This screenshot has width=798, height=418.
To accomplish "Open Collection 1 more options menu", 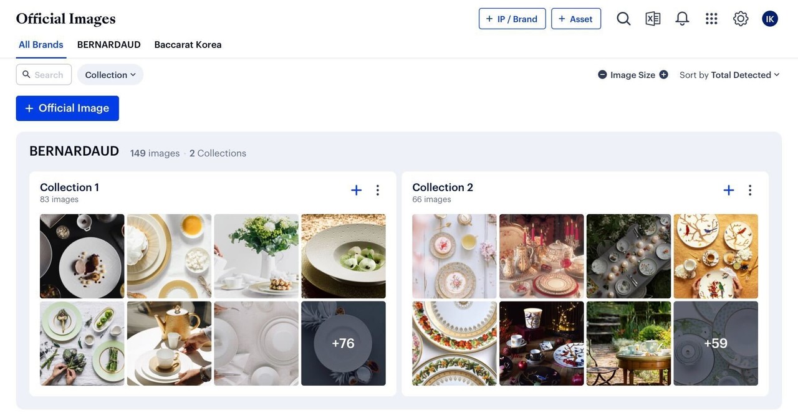I will tap(377, 190).
